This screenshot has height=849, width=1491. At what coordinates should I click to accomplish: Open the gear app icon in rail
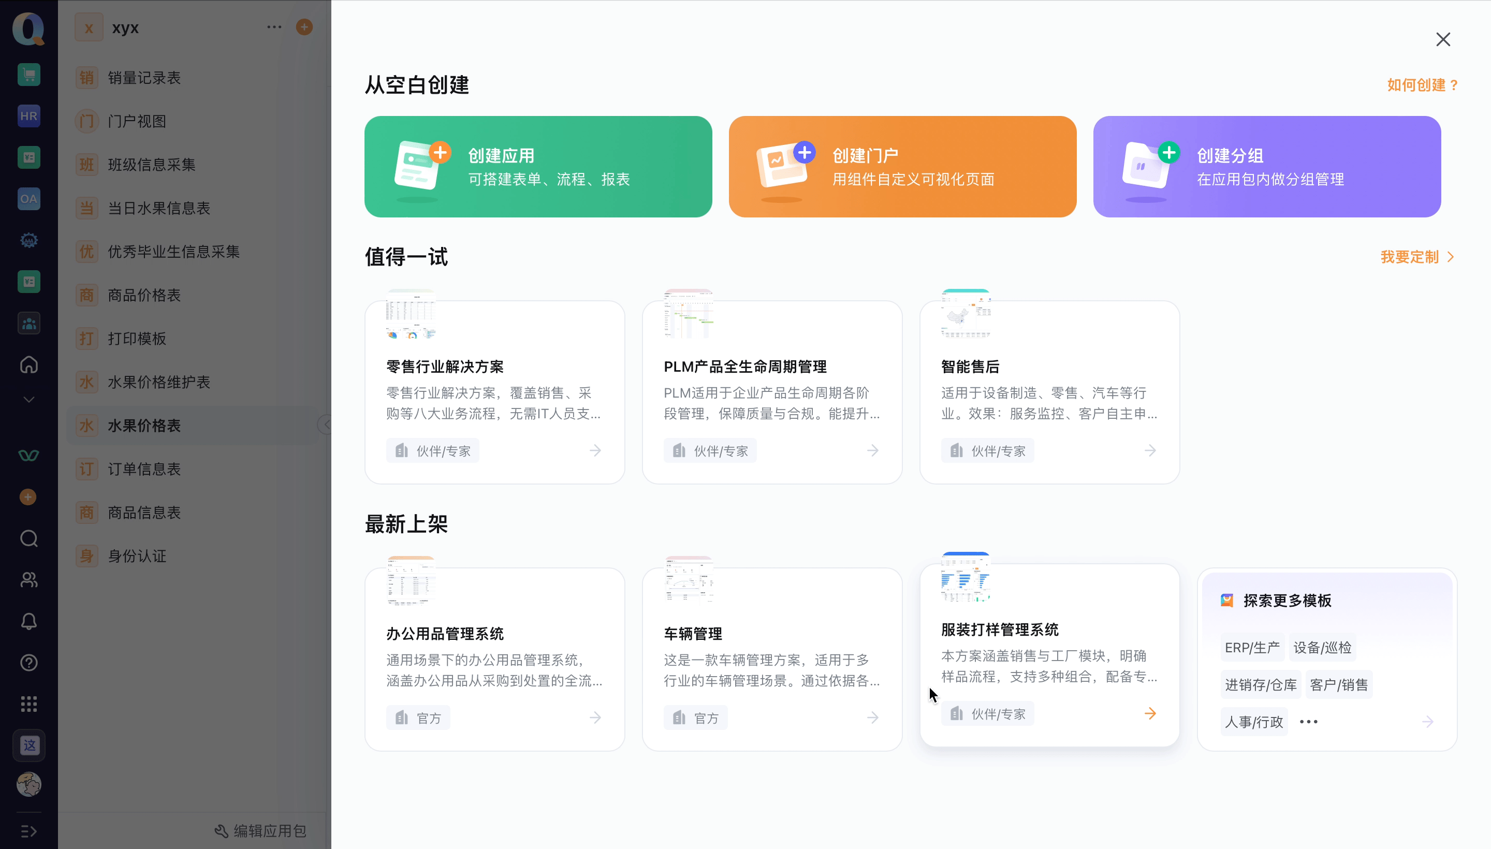(28, 240)
